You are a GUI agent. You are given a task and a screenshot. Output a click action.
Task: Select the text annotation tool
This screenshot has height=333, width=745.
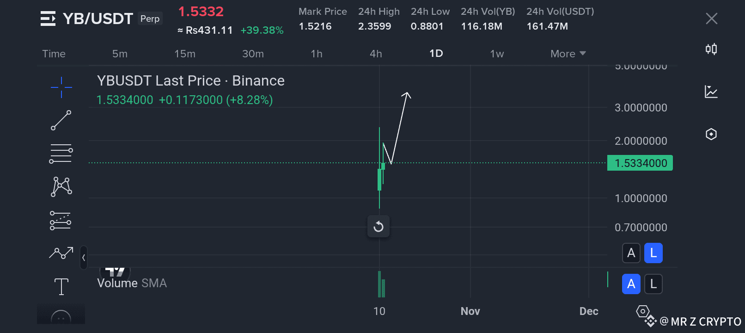click(61, 286)
